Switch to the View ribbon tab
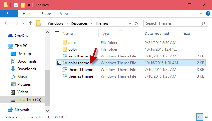Screen dimensions: 212x121 [x=64, y=14]
